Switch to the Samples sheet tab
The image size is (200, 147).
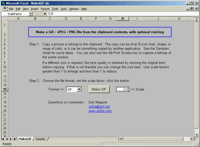(40, 139)
